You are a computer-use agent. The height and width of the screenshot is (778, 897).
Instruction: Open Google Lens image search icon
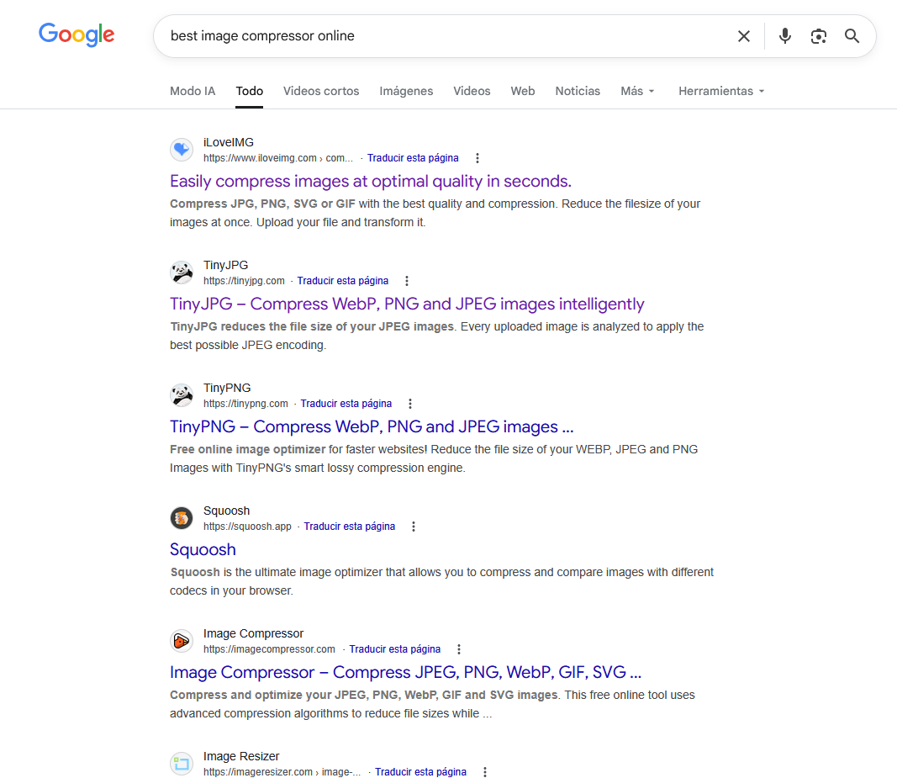tap(819, 36)
